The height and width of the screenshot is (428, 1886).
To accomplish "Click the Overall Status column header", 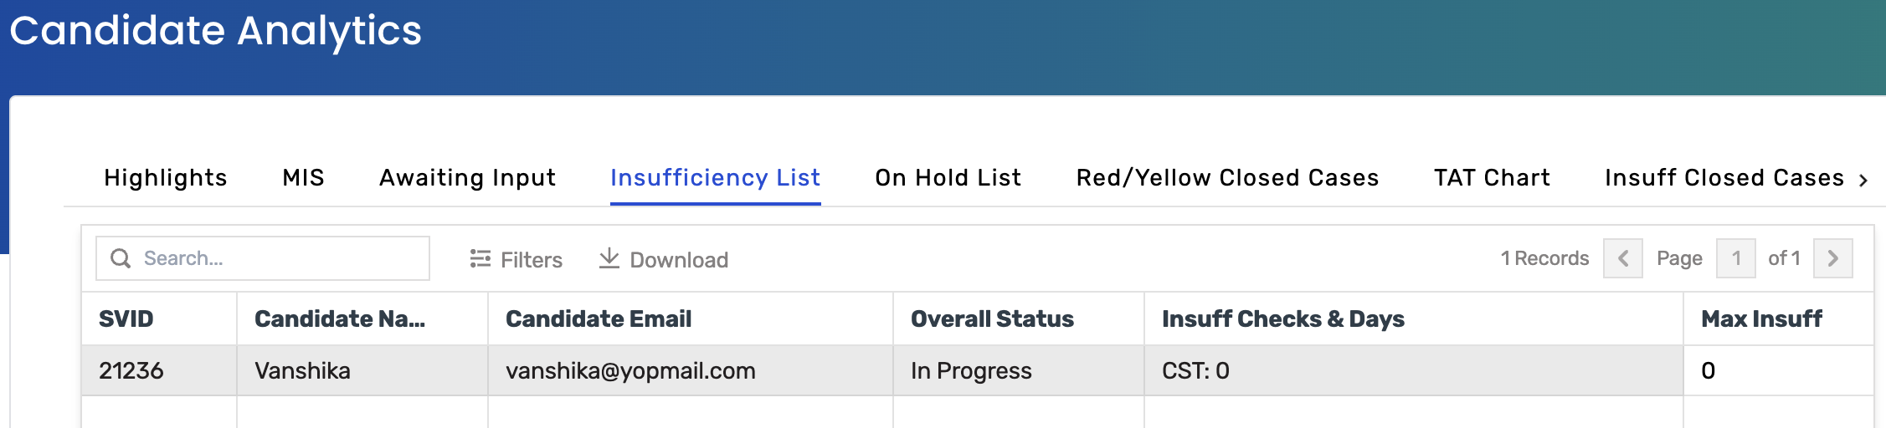I will click(992, 319).
